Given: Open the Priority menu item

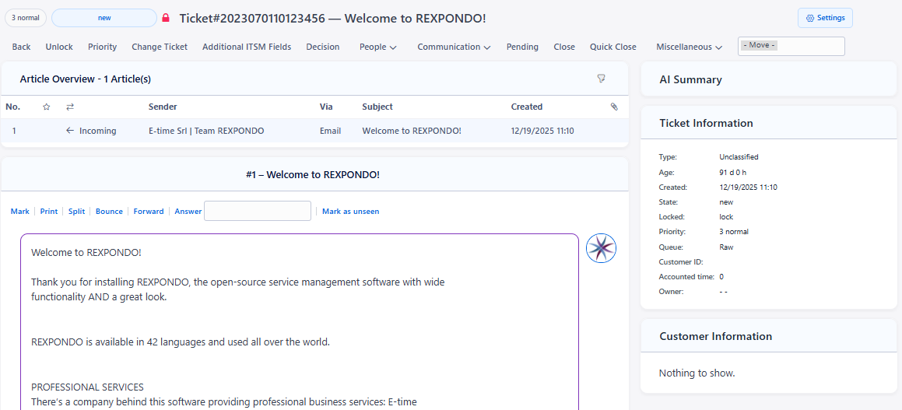Looking at the screenshot, I should [103, 47].
